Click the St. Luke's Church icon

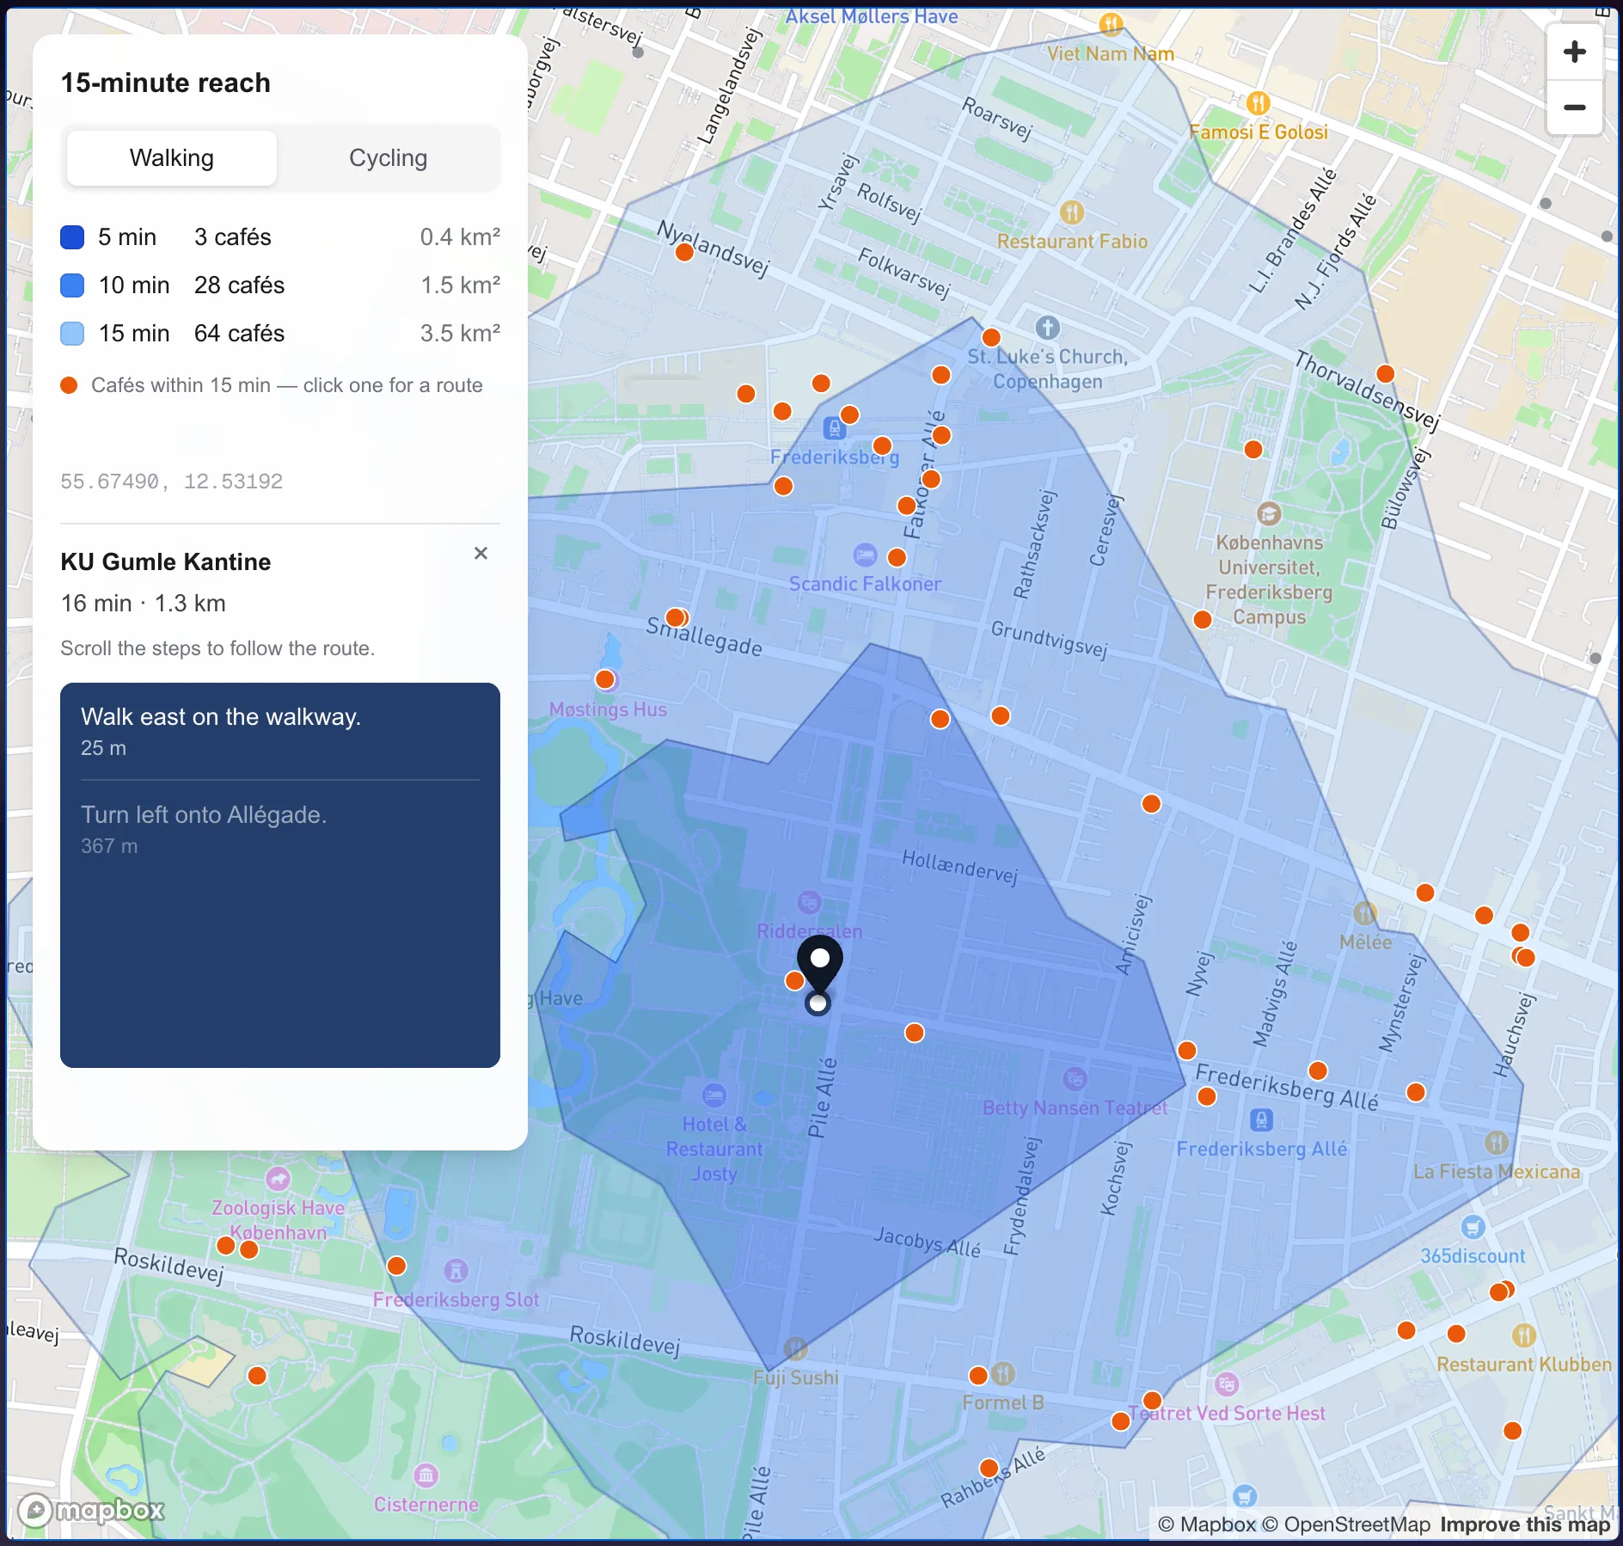(1047, 328)
